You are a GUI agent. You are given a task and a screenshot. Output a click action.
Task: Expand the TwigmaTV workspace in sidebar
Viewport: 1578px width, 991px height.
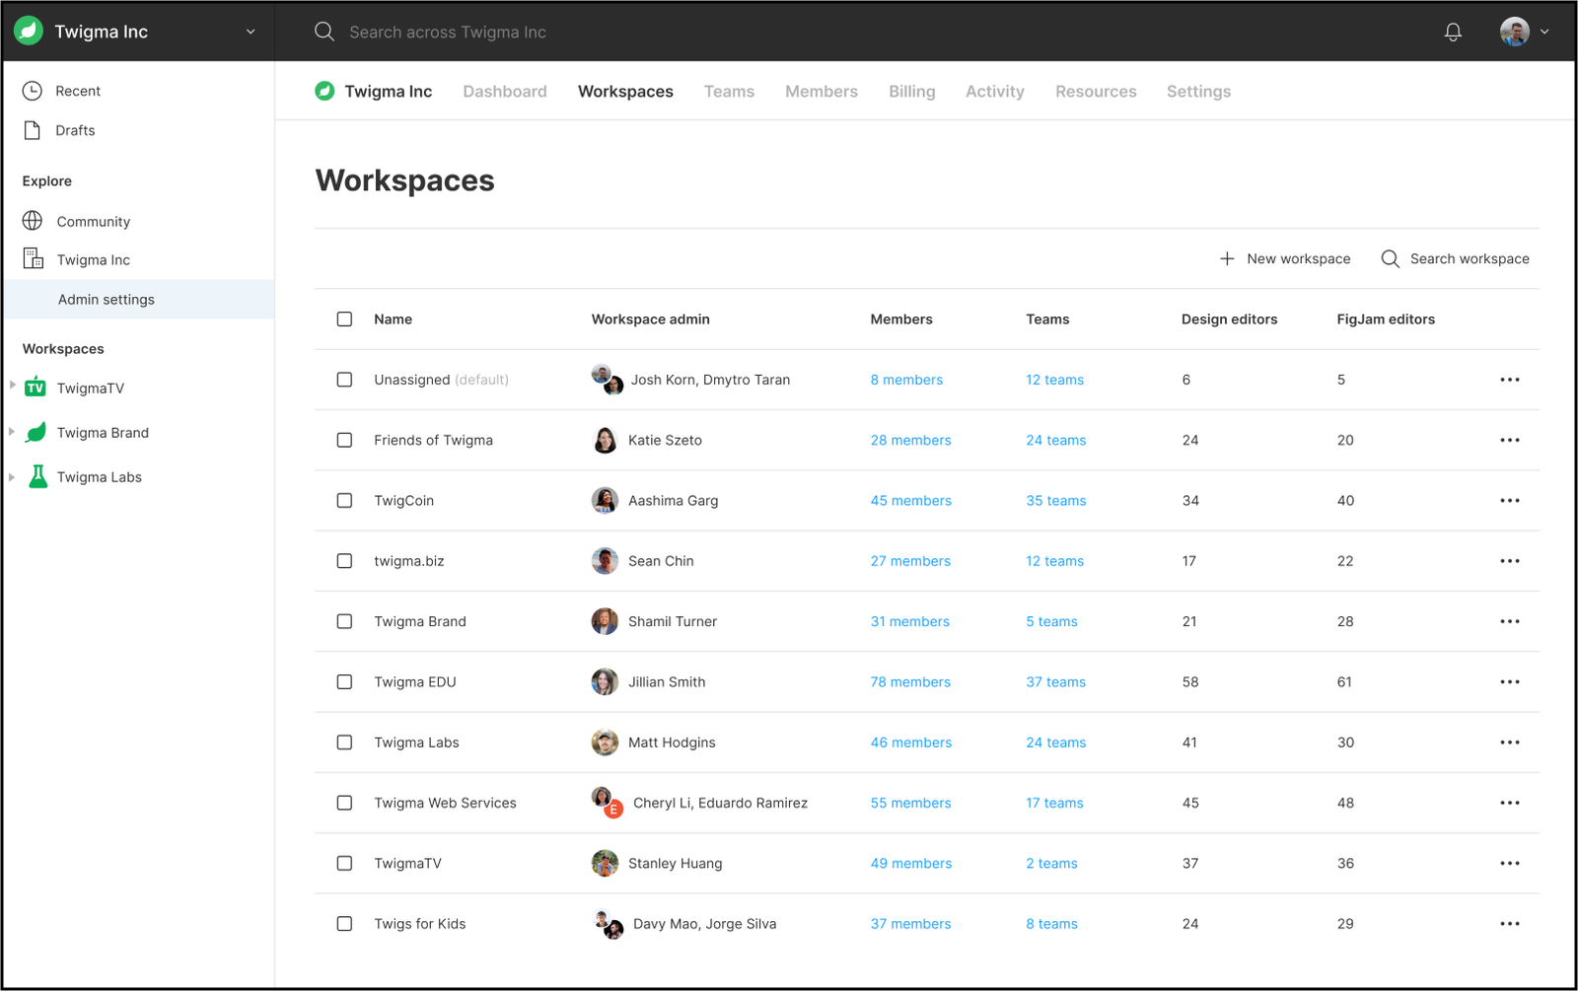coord(12,386)
